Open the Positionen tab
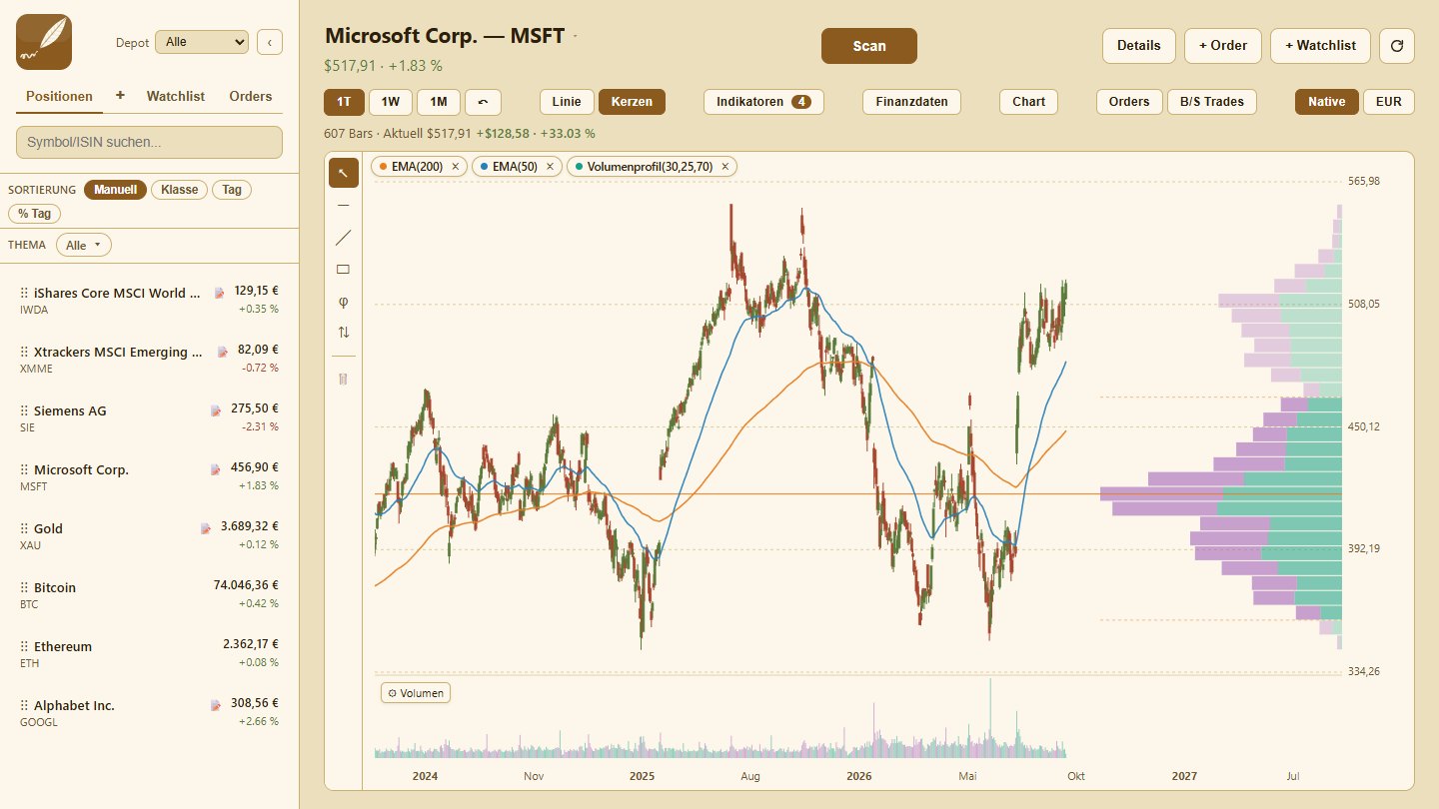This screenshot has height=809, width=1439. [59, 96]
